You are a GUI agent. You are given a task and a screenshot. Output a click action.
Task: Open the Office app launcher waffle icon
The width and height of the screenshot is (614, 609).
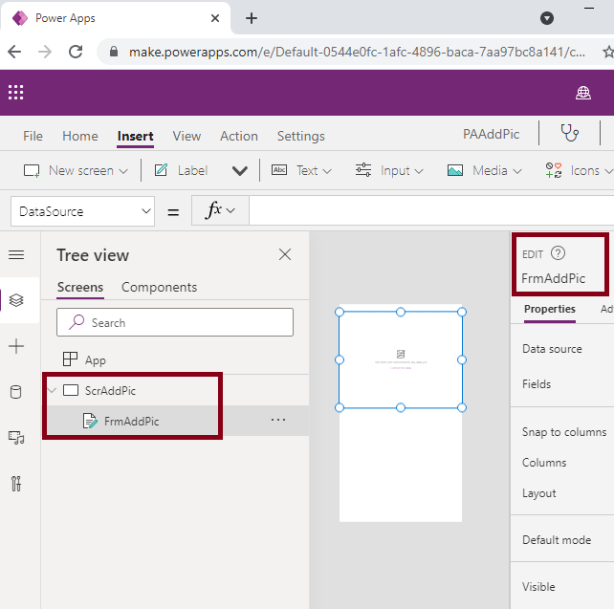coord(15,93)
